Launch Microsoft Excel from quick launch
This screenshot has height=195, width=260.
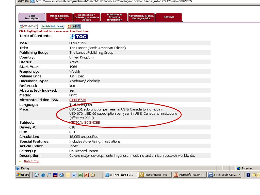(80, 175)
